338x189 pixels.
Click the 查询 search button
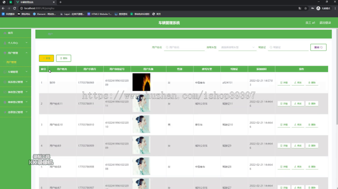tap(318, 47)
